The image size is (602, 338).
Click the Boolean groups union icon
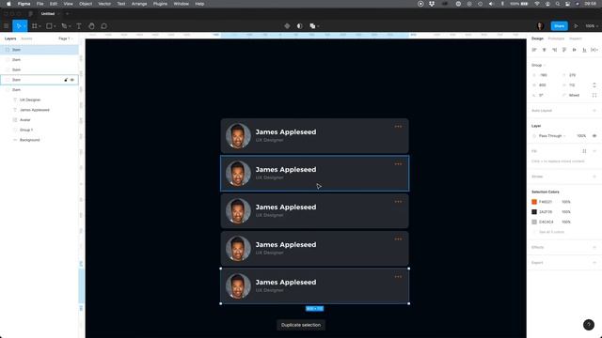pyautogui.click(x=312, y=26)
